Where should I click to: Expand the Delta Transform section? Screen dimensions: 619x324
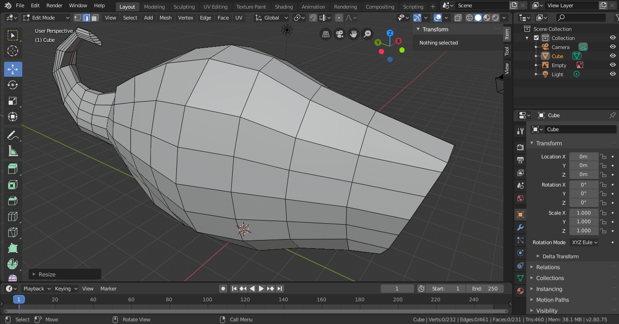(x=560, y=256)
